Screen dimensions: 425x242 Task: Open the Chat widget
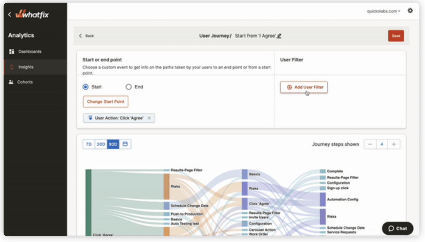397,228
